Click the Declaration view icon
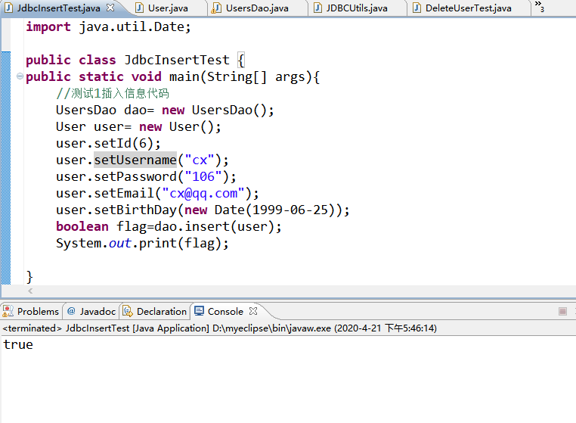The width and height of the screenshot is (576, 423). pyautogui.click(x=128, y=311)
